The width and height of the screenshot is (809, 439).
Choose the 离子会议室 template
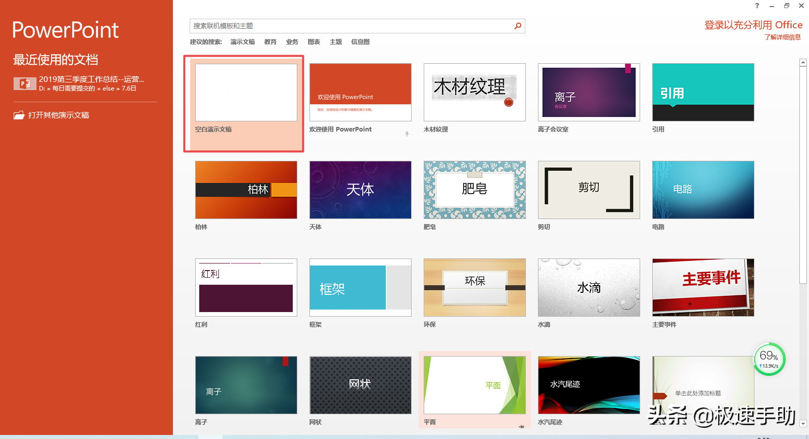pos(589,93)
